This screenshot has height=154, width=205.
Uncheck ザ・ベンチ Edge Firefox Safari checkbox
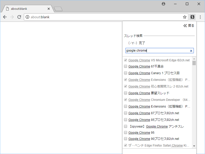[126, 145]
